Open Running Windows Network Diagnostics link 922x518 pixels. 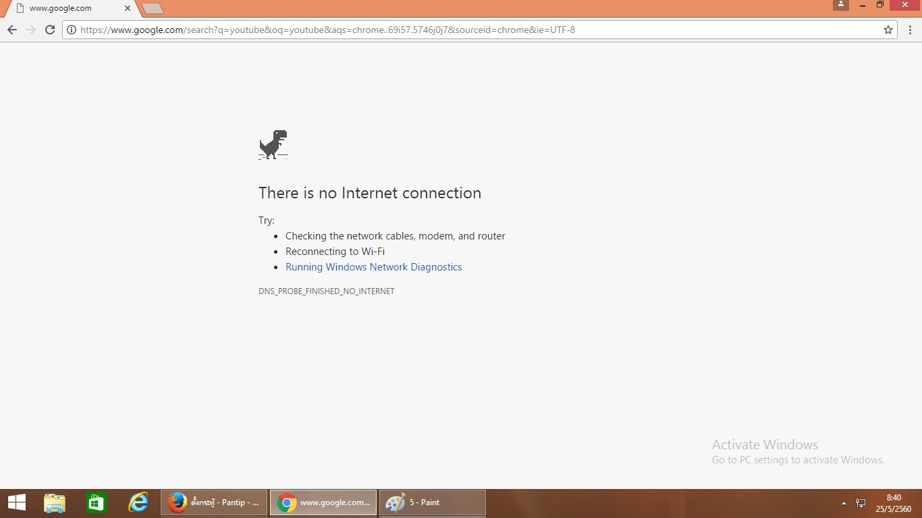[373, 267]
